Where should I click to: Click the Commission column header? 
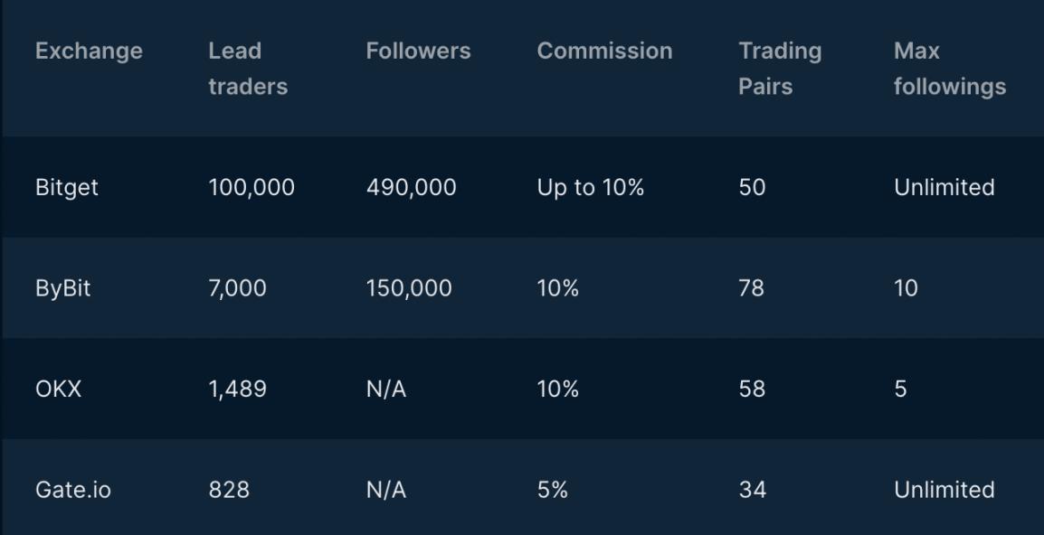(x=604, y=52)
